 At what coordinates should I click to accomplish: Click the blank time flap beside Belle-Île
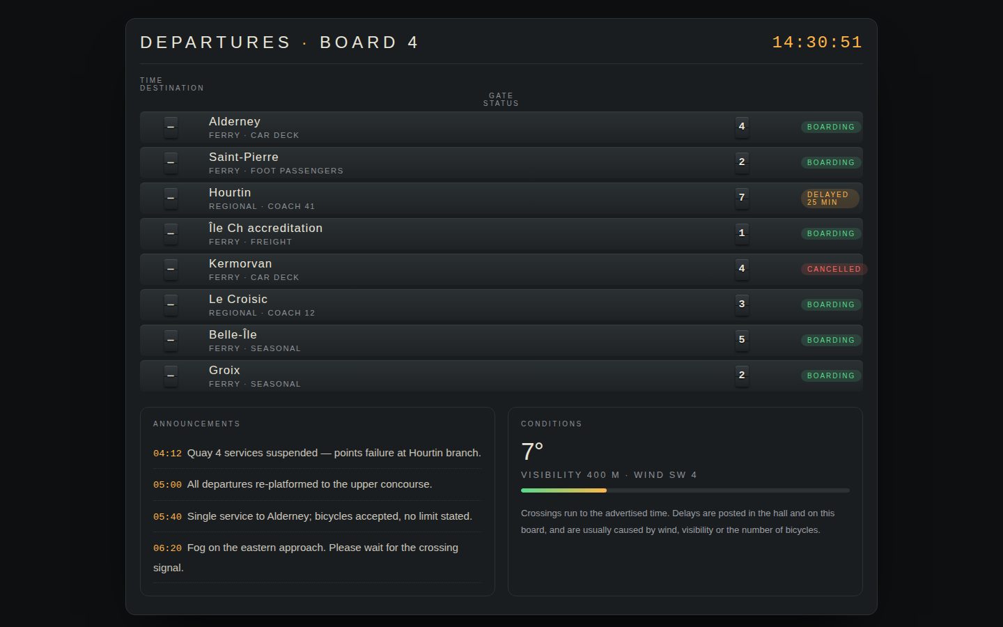tap(171, 340)
